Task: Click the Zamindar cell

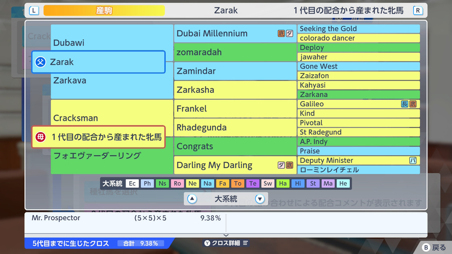Action: click(x=235, y=71)
